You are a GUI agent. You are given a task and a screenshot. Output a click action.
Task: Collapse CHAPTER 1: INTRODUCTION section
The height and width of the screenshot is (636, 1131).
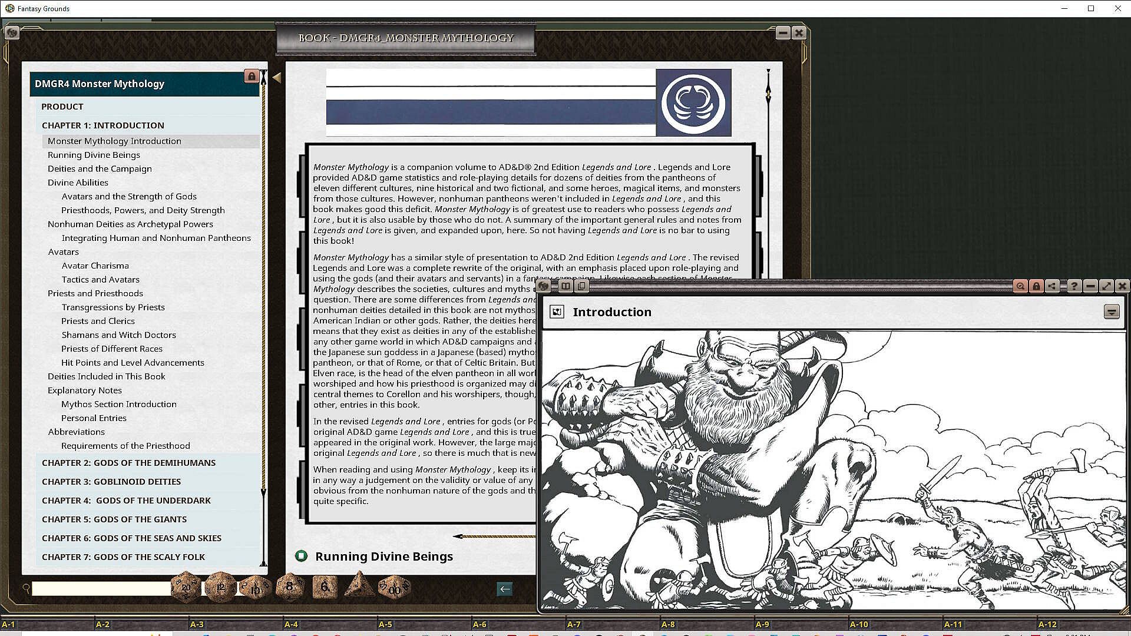(147, 125)
